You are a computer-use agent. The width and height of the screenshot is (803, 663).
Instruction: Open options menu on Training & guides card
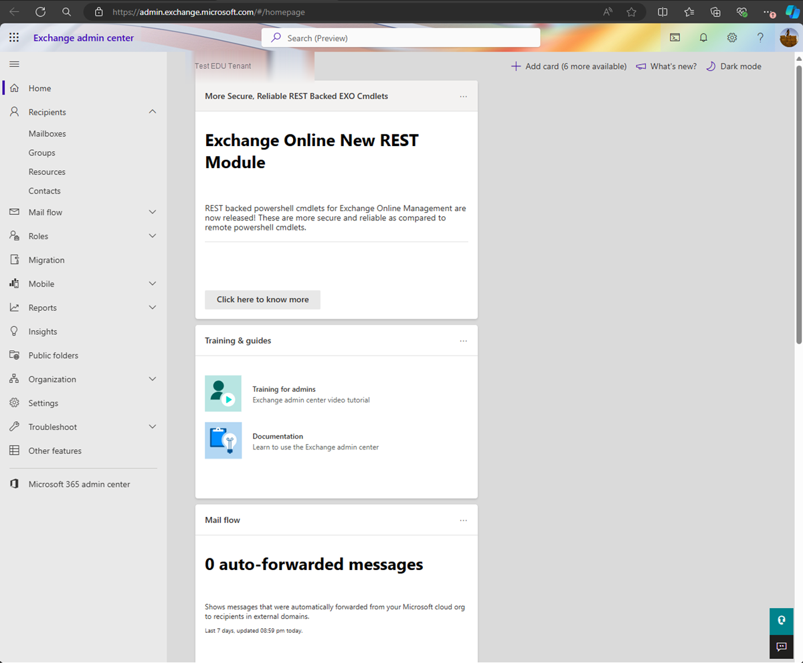(464, 341)
